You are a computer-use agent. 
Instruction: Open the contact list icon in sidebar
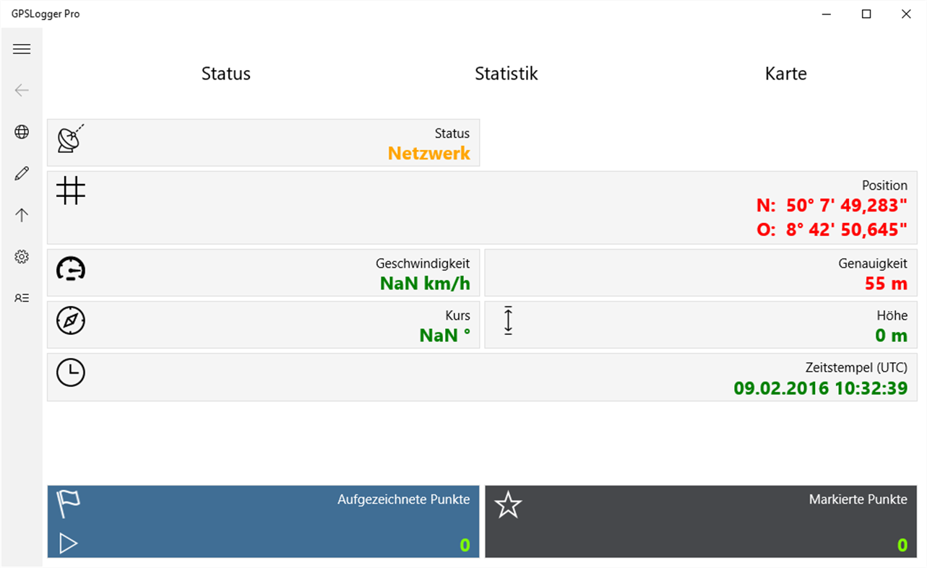22,297
